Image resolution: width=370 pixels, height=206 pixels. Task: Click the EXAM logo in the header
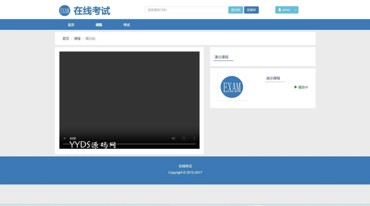(x=64, y=11)
